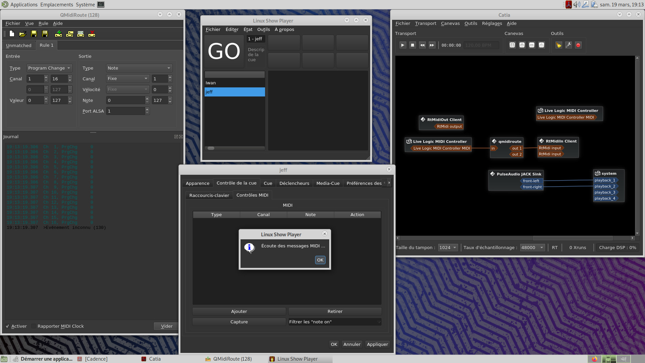Click the rename rule REN icon

pos(81,34)
